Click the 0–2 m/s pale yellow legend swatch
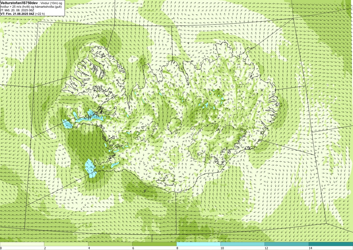 point(22,244)
